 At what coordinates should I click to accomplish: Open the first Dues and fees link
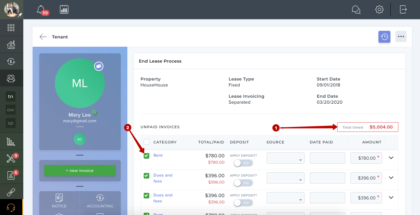coord(163,178)
